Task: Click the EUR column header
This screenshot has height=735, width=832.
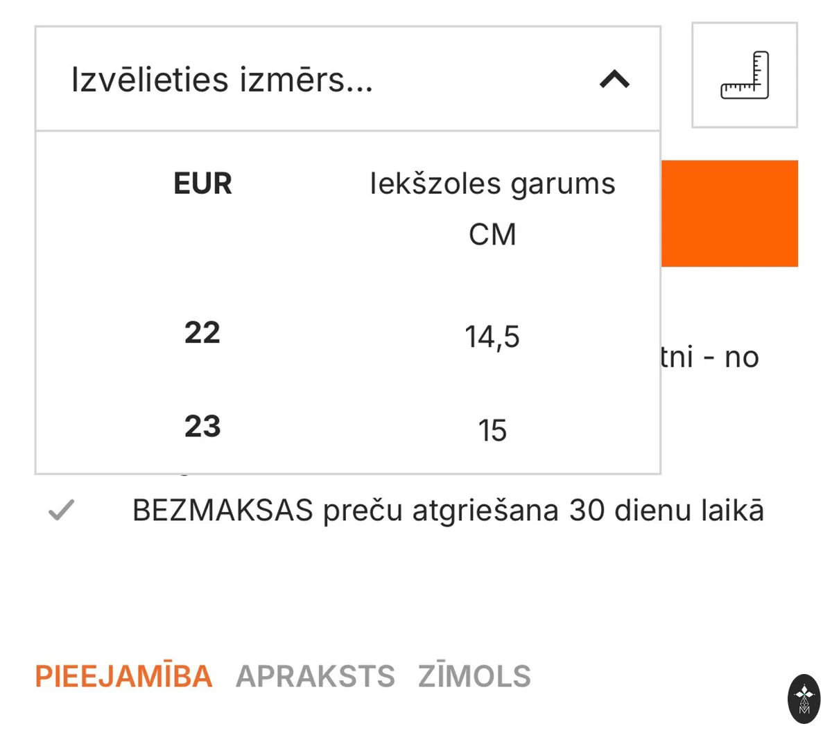Action: [x=202, y=184]
